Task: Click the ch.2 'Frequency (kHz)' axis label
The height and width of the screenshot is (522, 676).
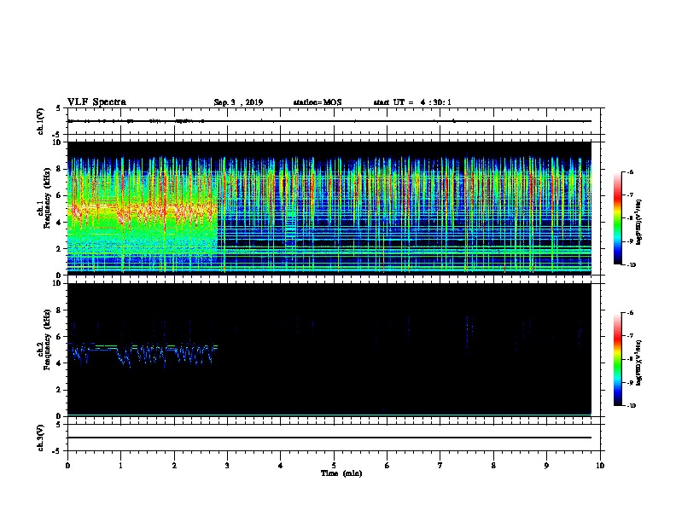Action: pos(47,339)
